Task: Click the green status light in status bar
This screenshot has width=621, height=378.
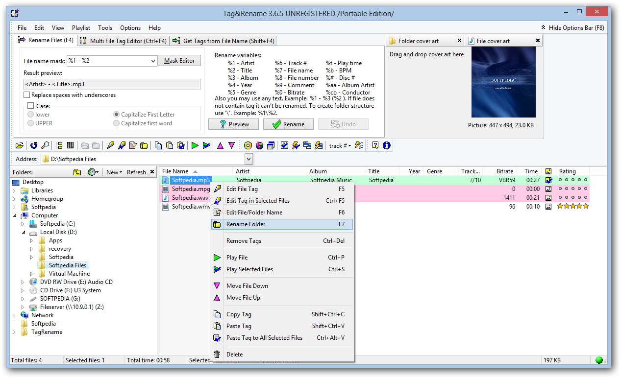Action: tap(599, 360)
